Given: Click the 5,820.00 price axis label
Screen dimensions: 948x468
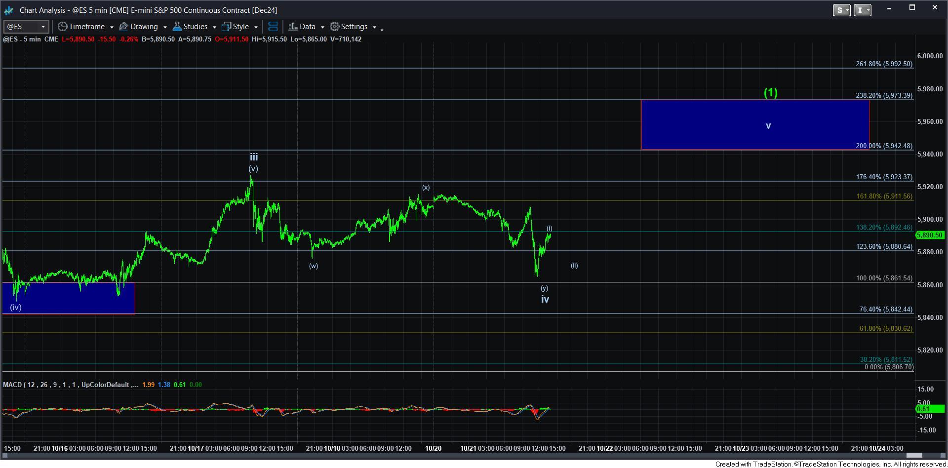Looking at the screenshot, I should pos(930,350).
